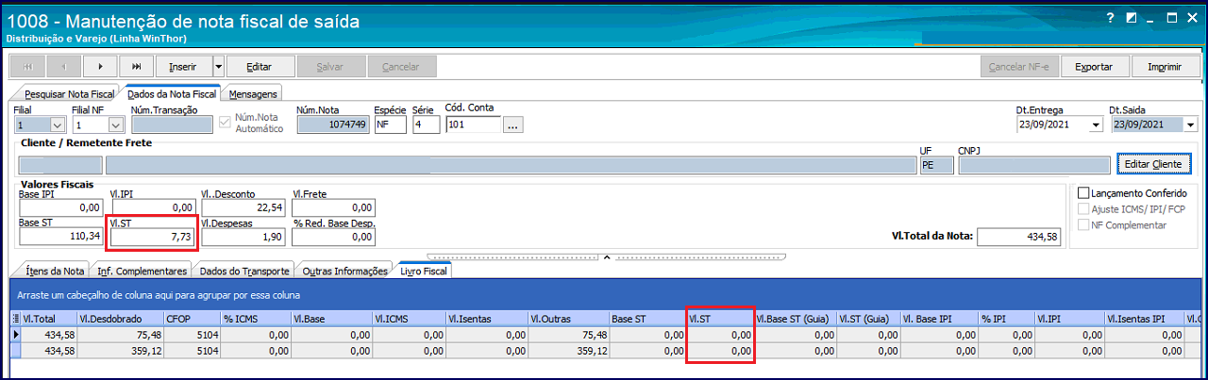
Task: Click the Cancelar NF-e button
Action: point(1020,67)
